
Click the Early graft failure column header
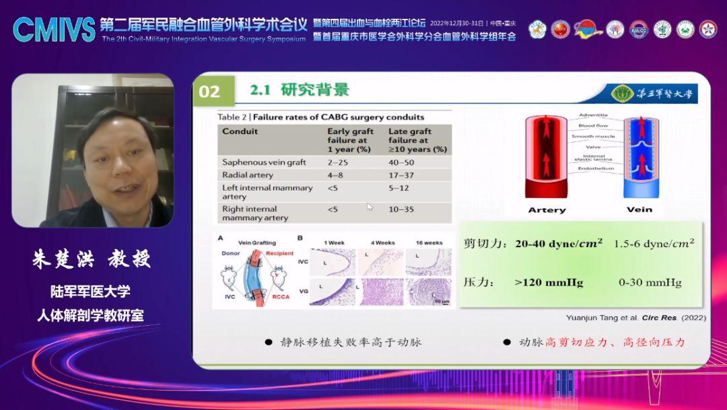350,140
